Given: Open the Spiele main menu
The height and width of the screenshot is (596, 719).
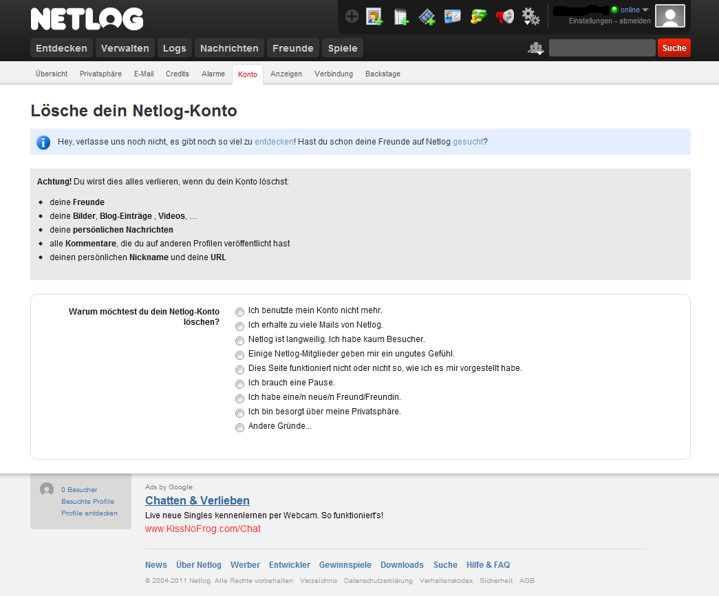Looking at the screenshot, I should [x=343, y=48].
